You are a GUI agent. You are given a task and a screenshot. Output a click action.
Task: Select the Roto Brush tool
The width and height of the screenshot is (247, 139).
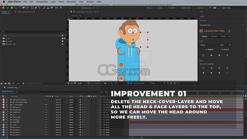tap(56, 8)
